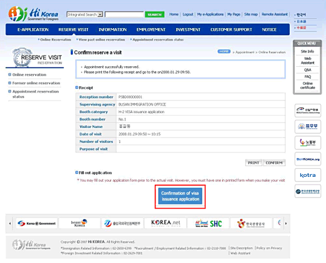Open My e-Applications
Screen dimensions: 326x263
pos(210,14)
